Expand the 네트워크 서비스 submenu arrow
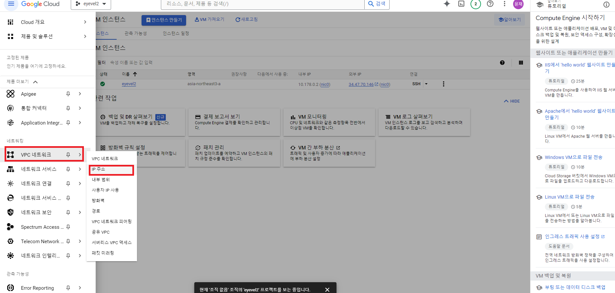Viewport: 615px width, 293px height. (80, 169)
